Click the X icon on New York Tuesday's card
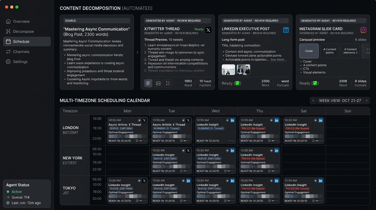The width and height of the screenshot is (376, 210). tap(188, 150)
